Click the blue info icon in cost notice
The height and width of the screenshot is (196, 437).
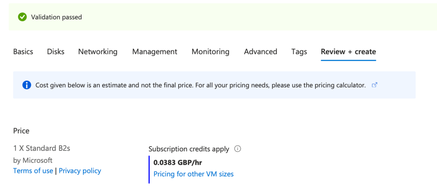(x=27, y=85)
